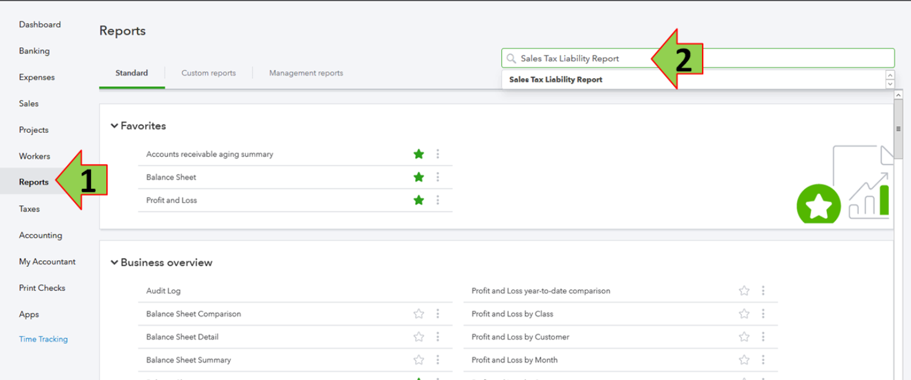Unfavorite the Accounts receivable aging summary star
The height and width of the screenshot is (380, 911).
419,154
